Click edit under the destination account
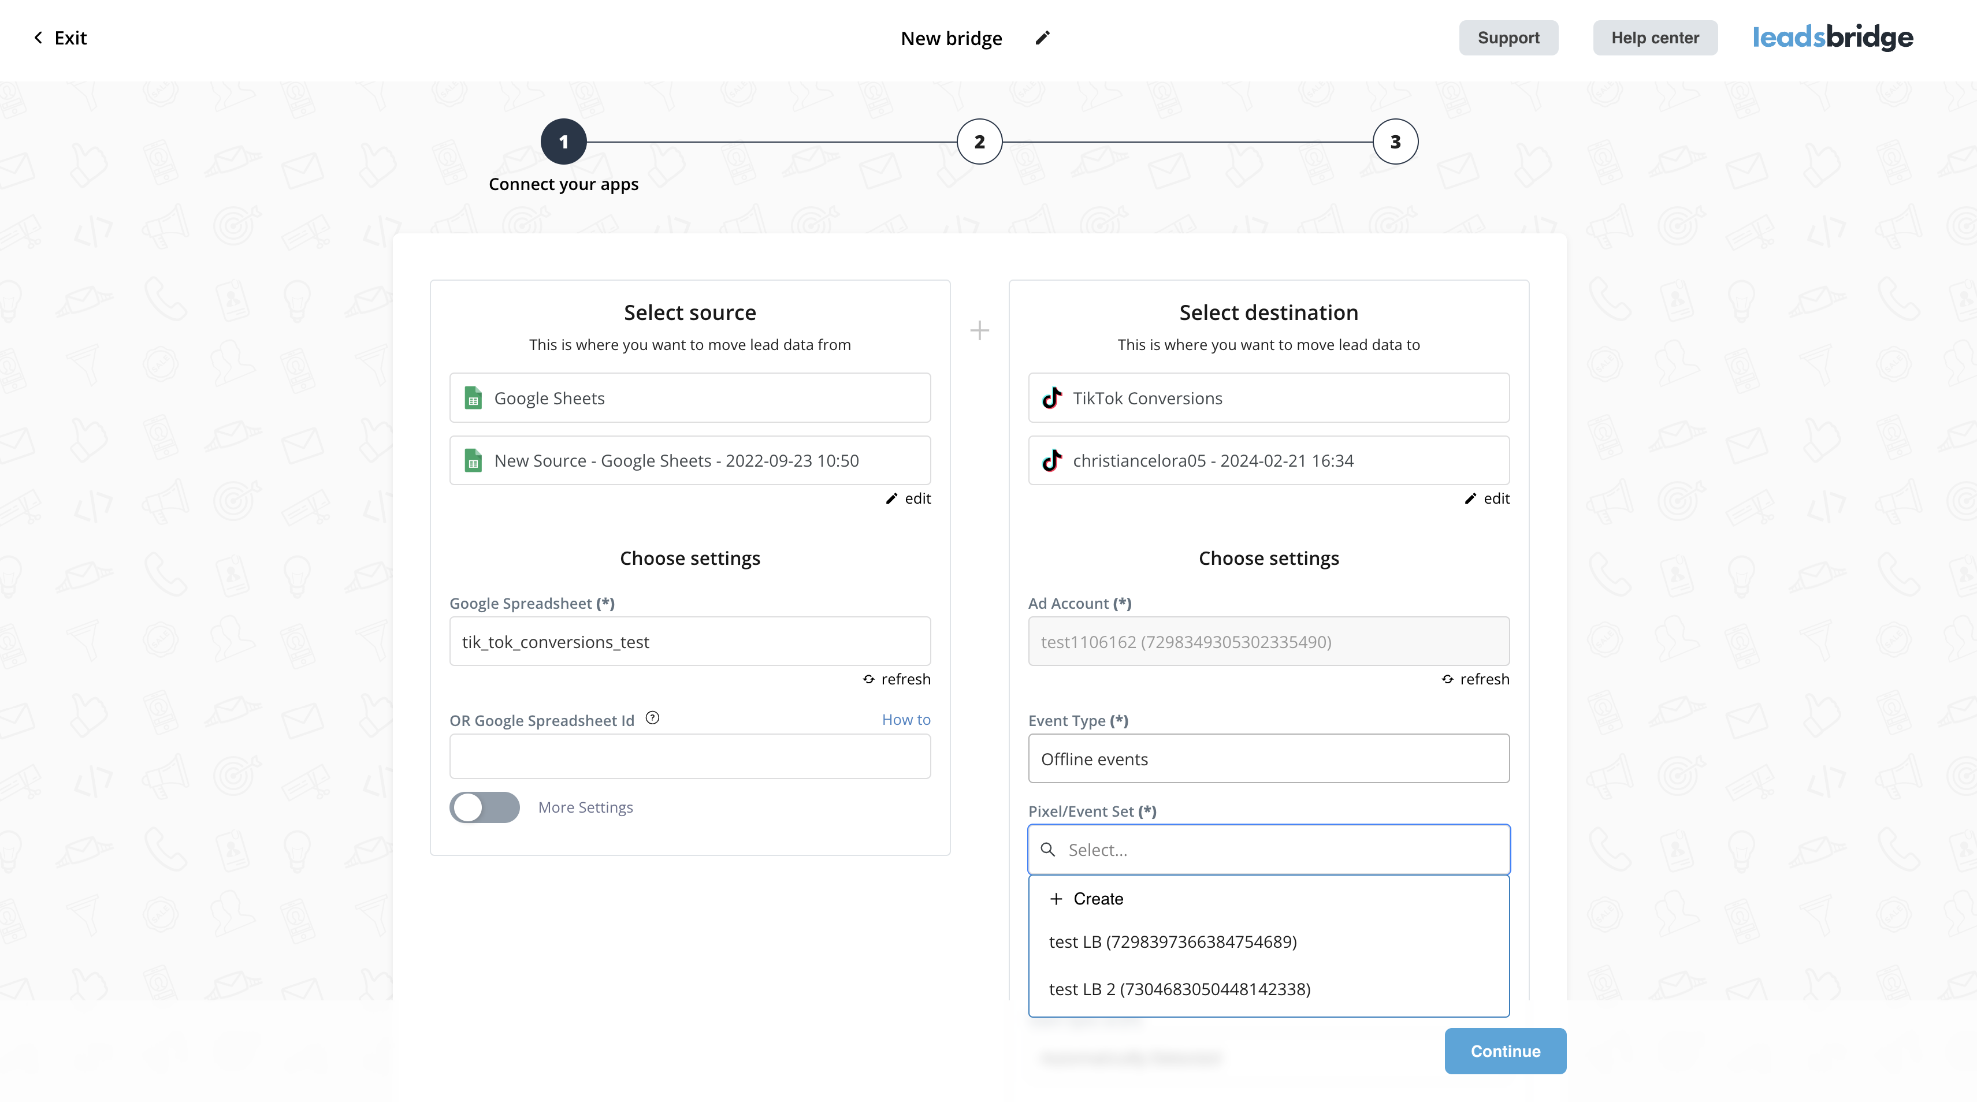The width and height of the screenshot is (1977, 1102). 1487,499
